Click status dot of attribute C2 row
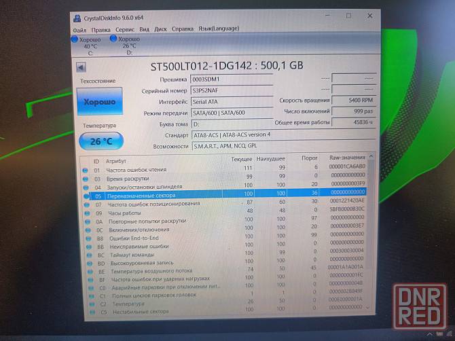This screenshot has width=455, height=341. [x=92, y=304]
